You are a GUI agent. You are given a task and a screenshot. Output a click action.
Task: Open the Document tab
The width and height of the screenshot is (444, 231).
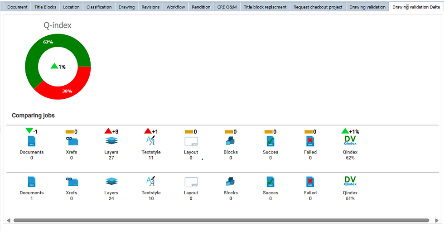coord(17,7)
